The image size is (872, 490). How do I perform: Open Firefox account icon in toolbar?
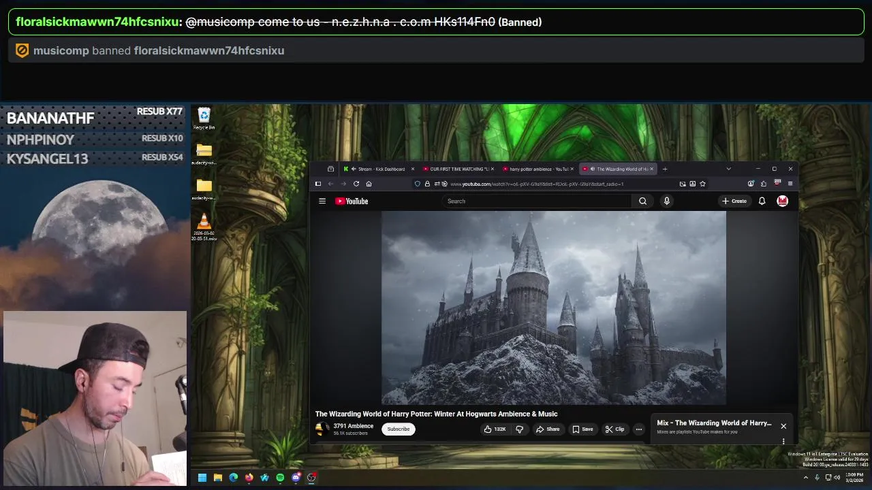click(x=751, y=184)
